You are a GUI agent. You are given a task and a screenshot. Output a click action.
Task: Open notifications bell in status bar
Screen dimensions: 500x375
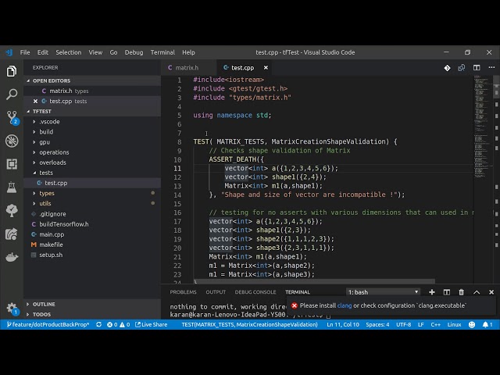(487, 325)
